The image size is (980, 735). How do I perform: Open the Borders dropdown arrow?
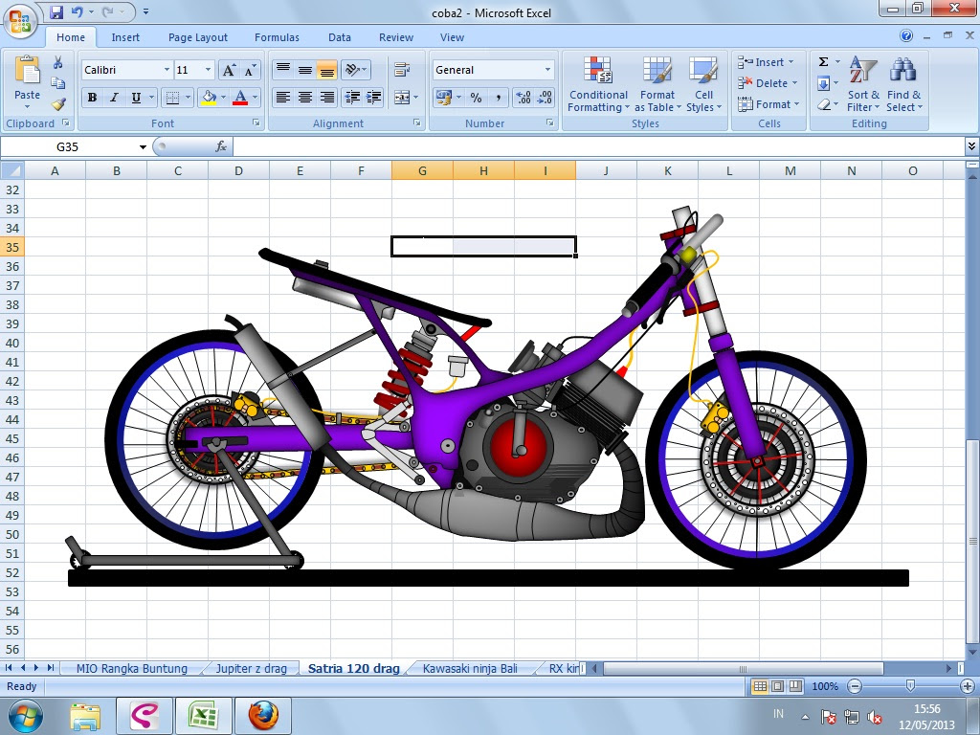(188, 98)
